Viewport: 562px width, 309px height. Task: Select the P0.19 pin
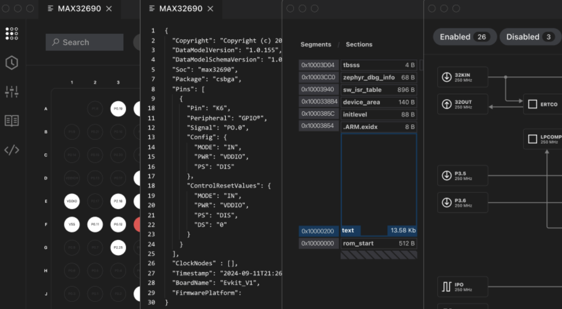click(x=118, y=109)
